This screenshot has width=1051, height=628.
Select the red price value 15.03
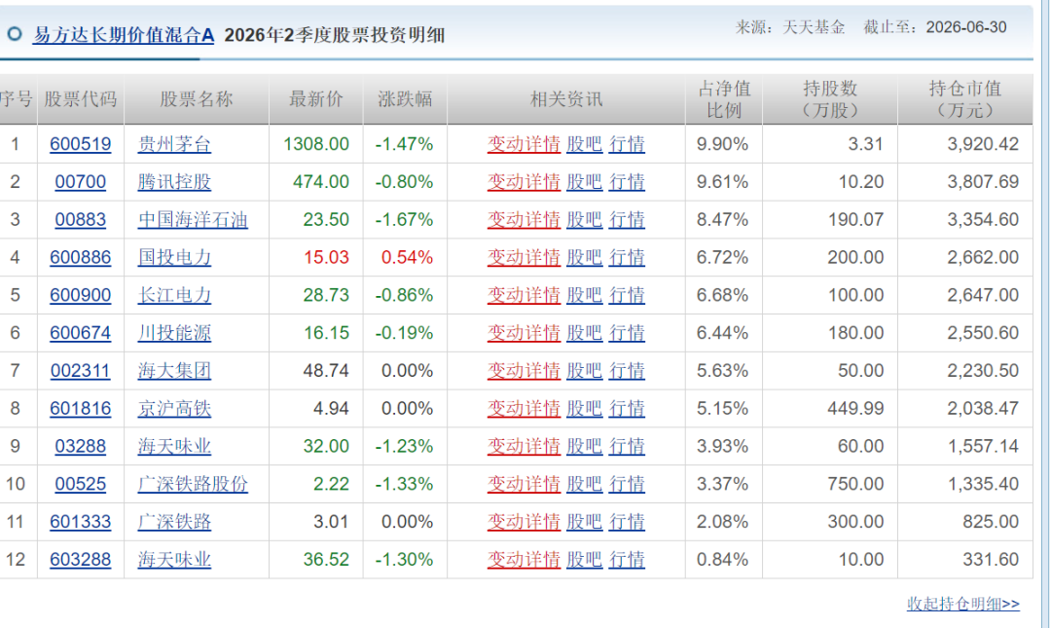pos(326,258)
